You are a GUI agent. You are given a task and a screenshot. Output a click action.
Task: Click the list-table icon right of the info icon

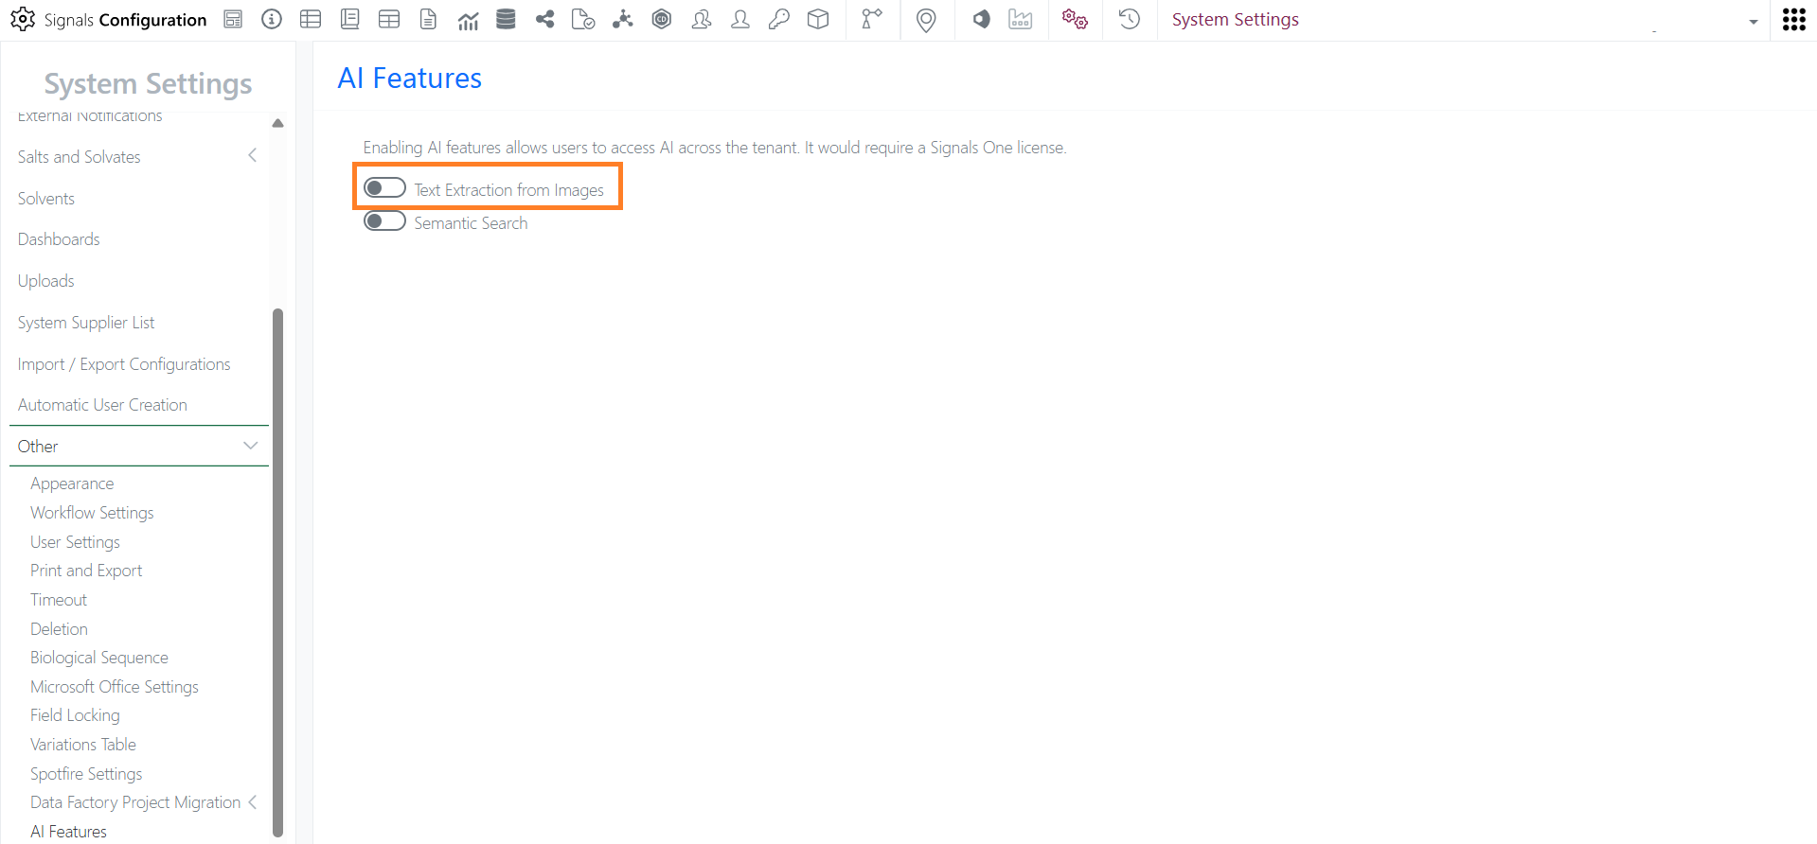[x=311, y=19]
